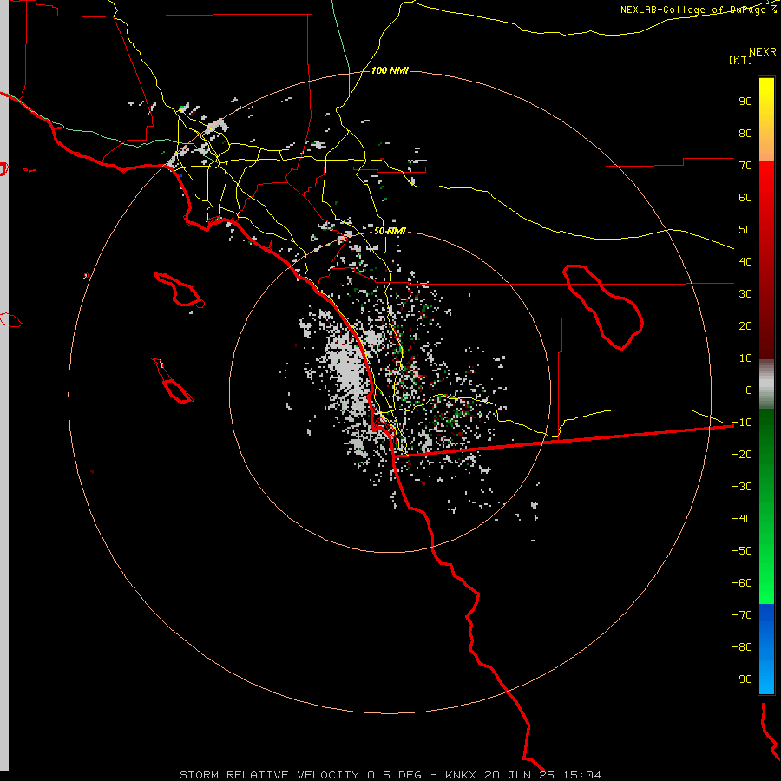Screen dimensions: 781x781
Task: Pick the gray zero-velocity segment of the color bar
Action: click(x=766, y=384)
